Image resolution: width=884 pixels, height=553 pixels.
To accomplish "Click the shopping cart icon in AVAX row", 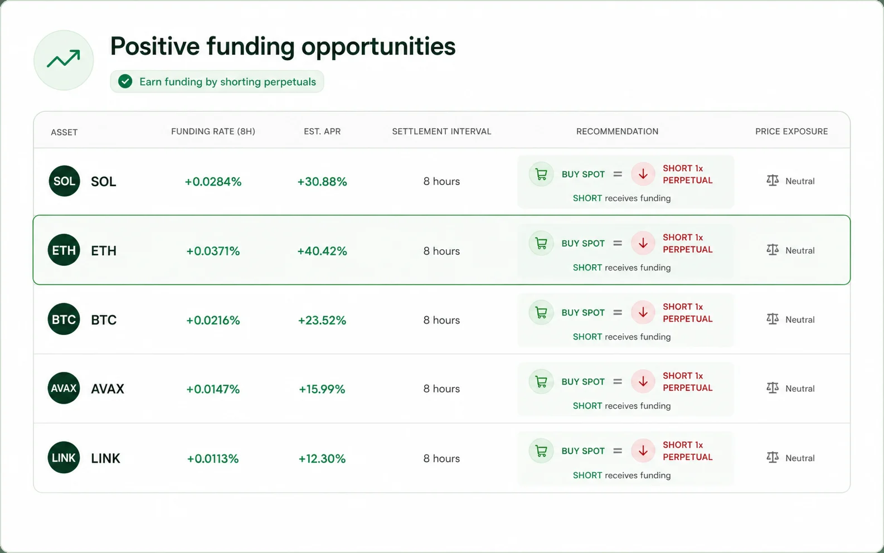I will point(541,381).
